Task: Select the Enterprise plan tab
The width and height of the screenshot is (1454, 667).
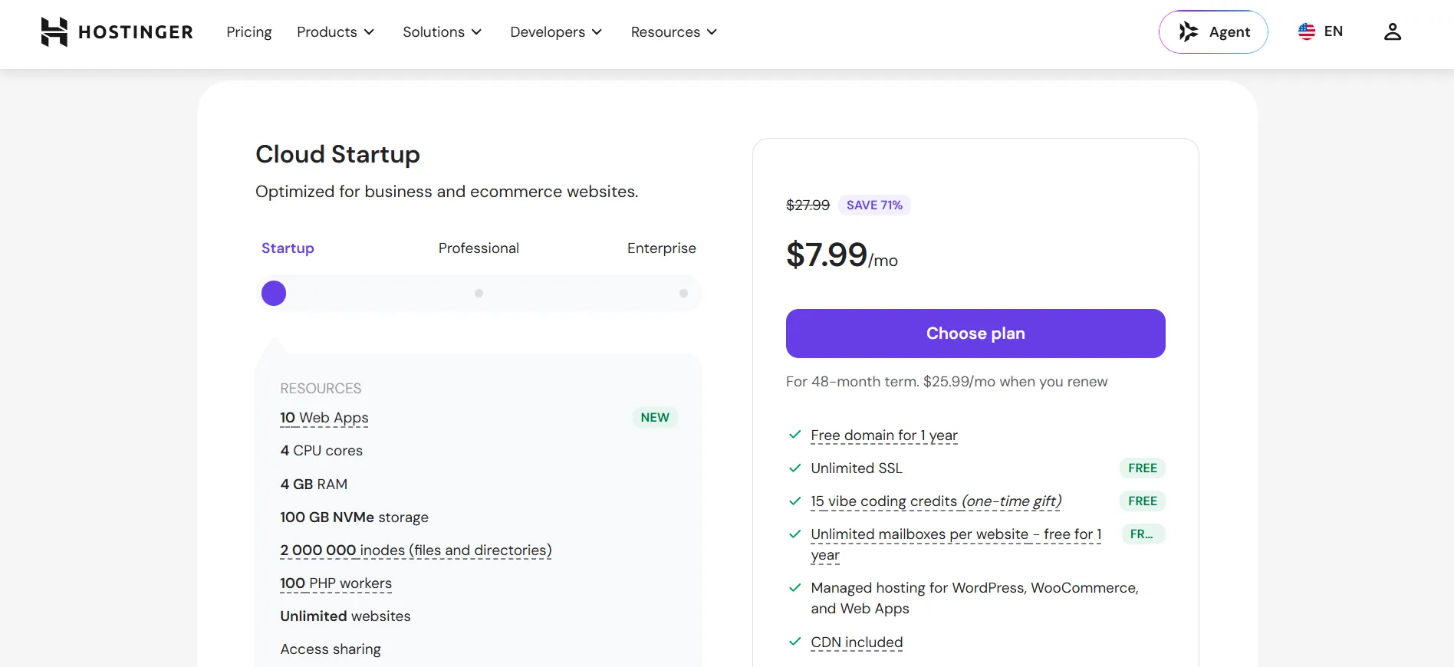Action: tap(662, 248)
